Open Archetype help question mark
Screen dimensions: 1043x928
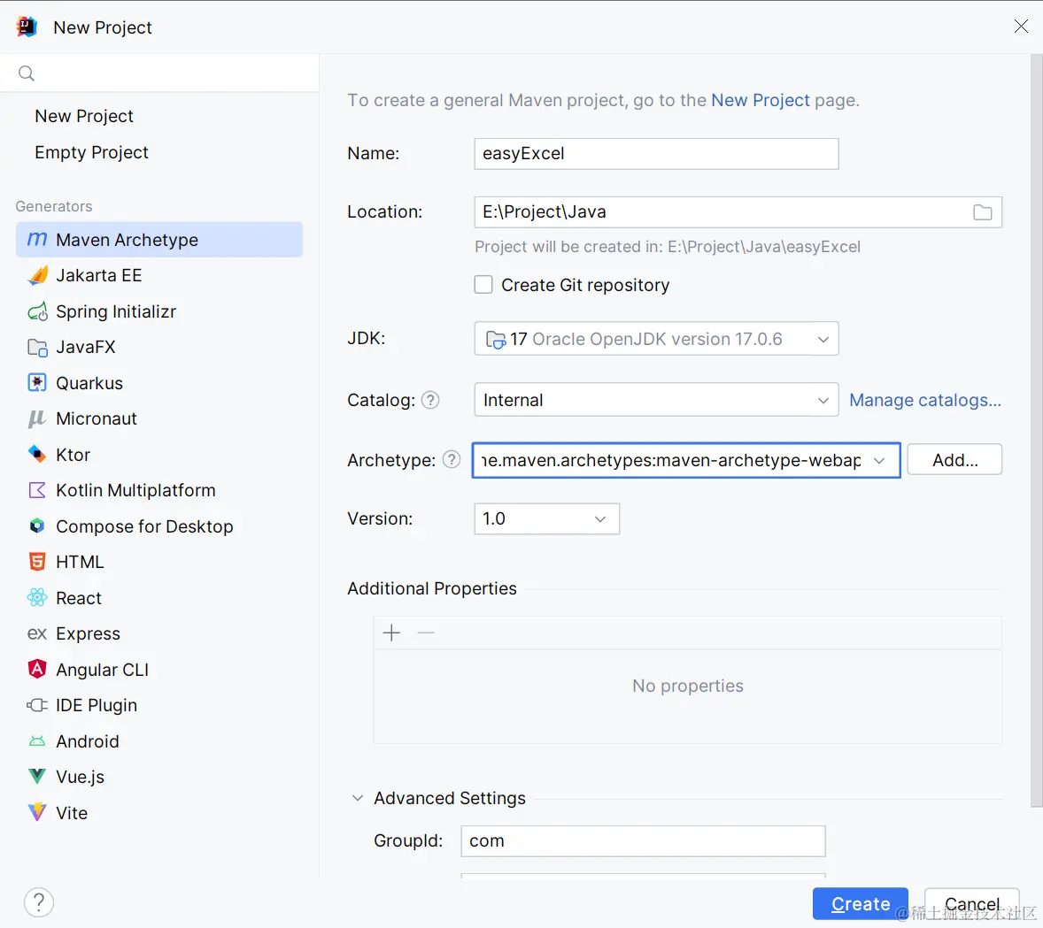tap(451, 459)
